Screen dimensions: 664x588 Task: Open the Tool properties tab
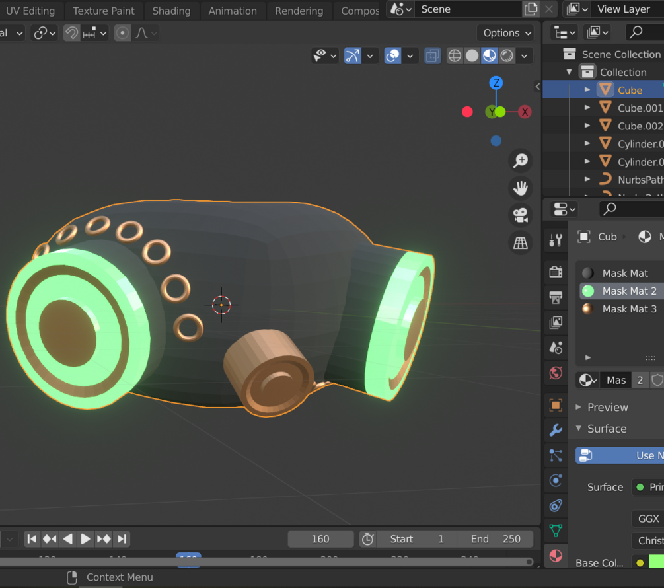tap(556, 240)
